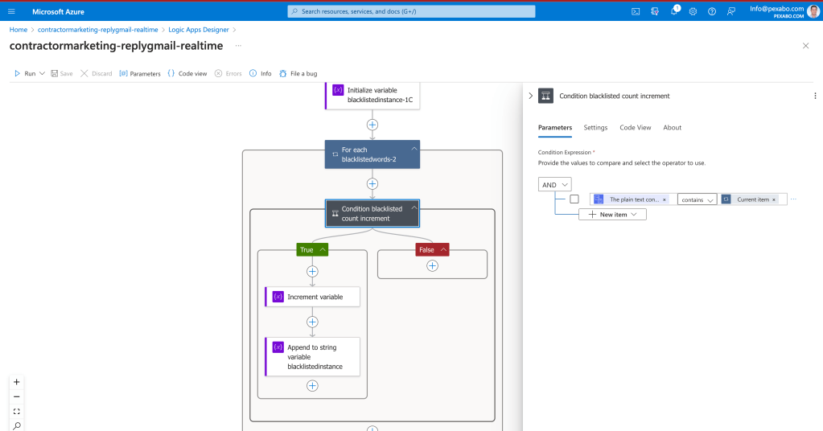Open Logic Apps Designer breadcrumb

(x=199, y=30)
